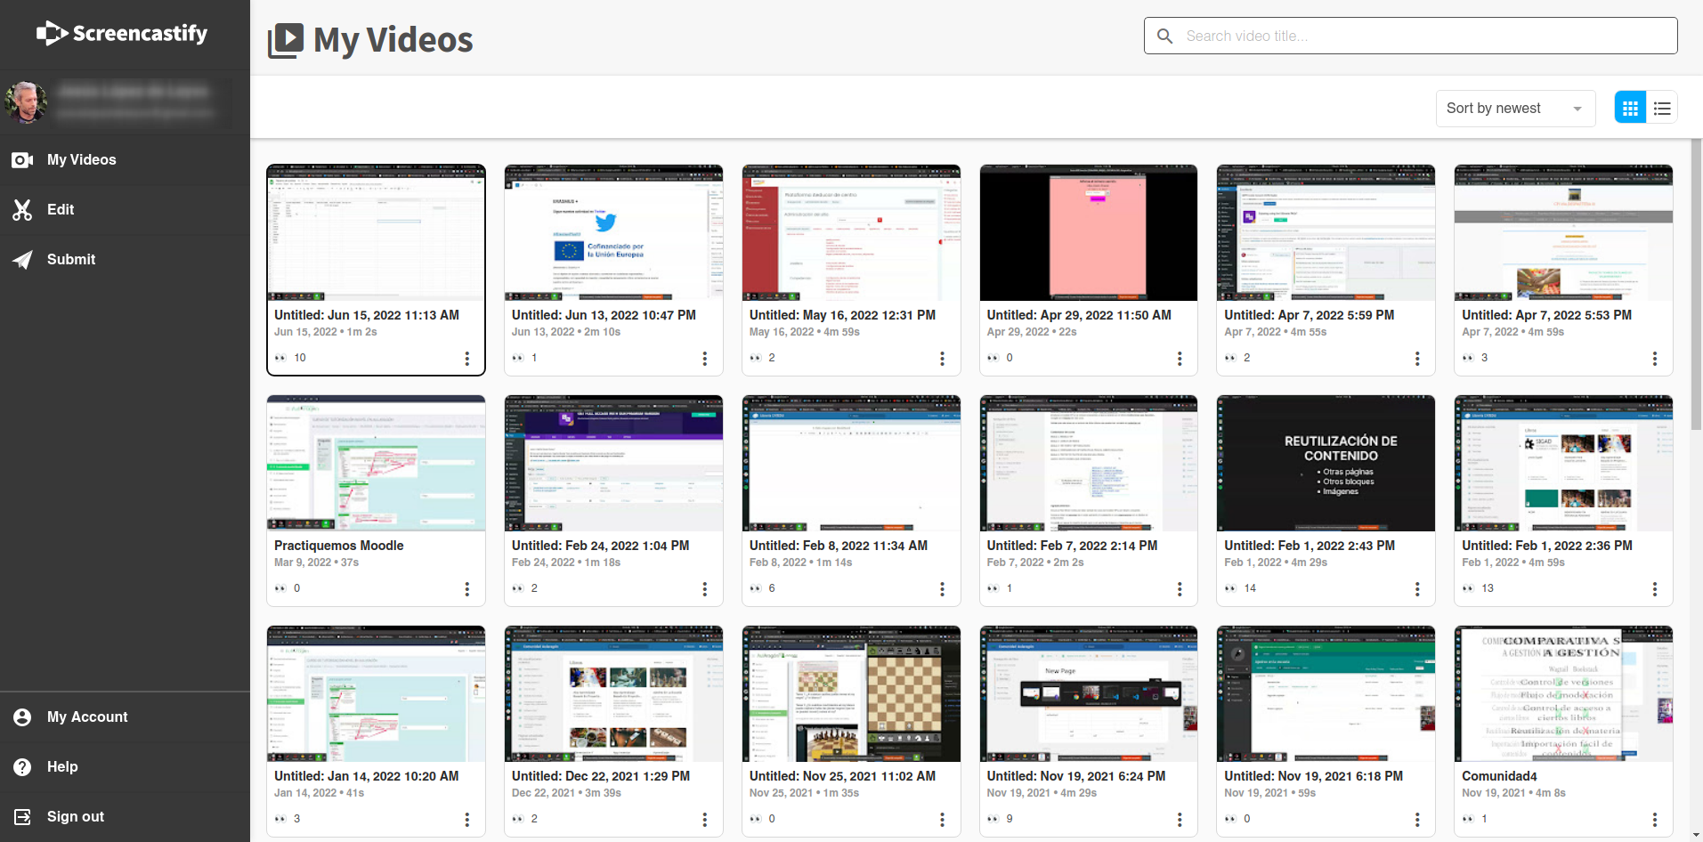Image resolution: width=1703 pixels, height=842 pixels.
Task: Open more options for Dec 22, 2021 video
Action: pos(705,820)
